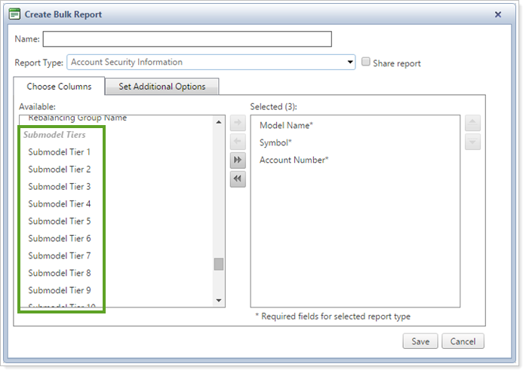Click the move down arrow for selected columns
The image size is (526, 373).
click(x=472, y=142)
